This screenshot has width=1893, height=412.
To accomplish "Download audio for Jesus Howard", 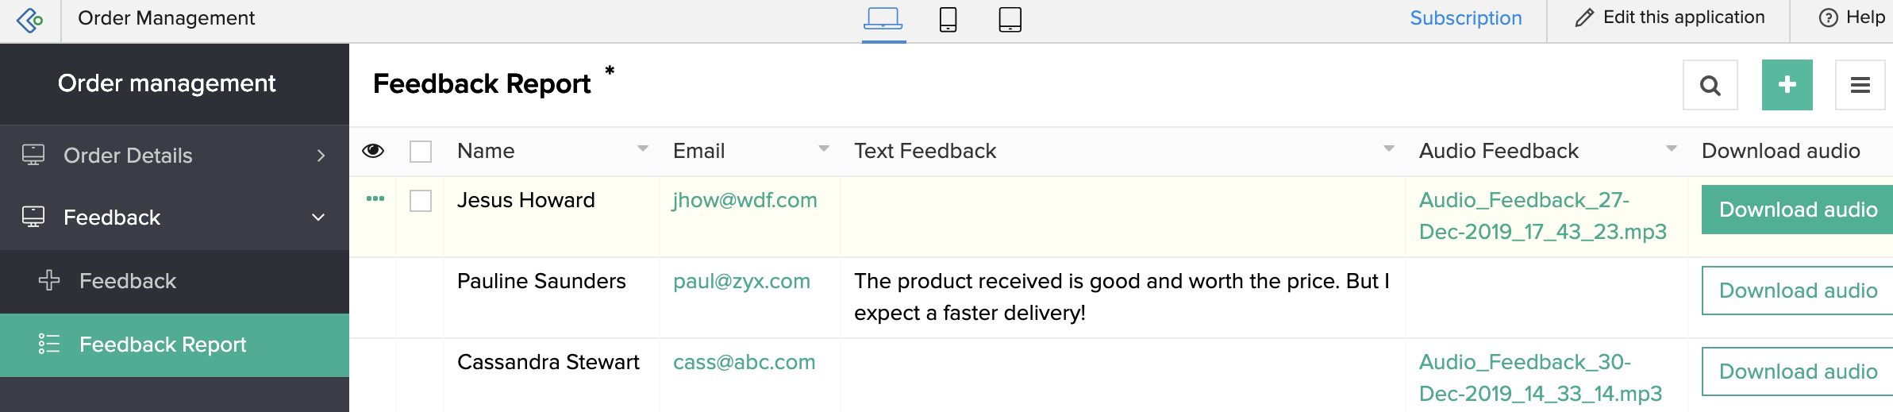I will (1796, 210).
